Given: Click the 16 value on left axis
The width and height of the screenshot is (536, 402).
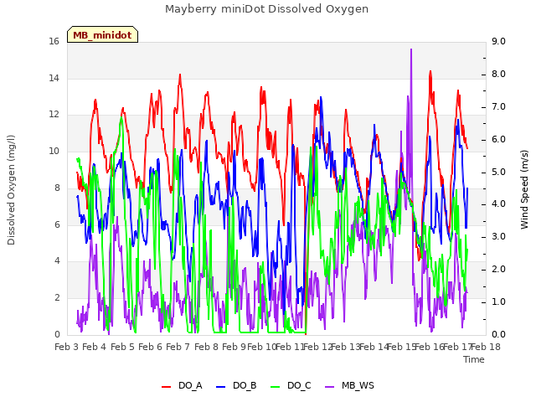Looking at the screenshot, I should [54, 42].
